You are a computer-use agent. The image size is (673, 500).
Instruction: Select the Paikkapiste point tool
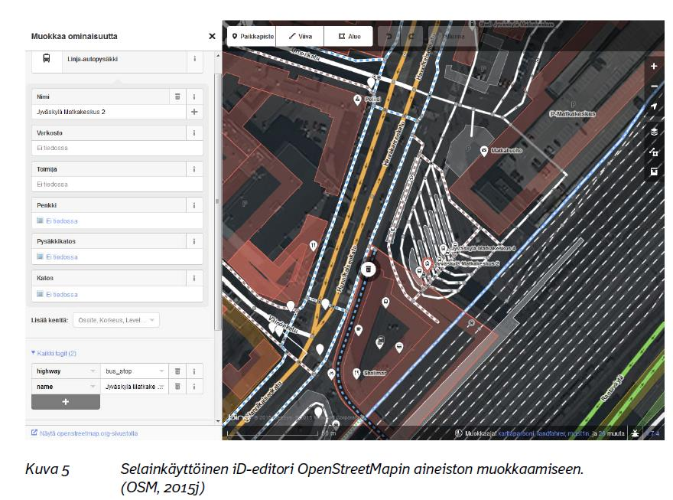point(252,37)
